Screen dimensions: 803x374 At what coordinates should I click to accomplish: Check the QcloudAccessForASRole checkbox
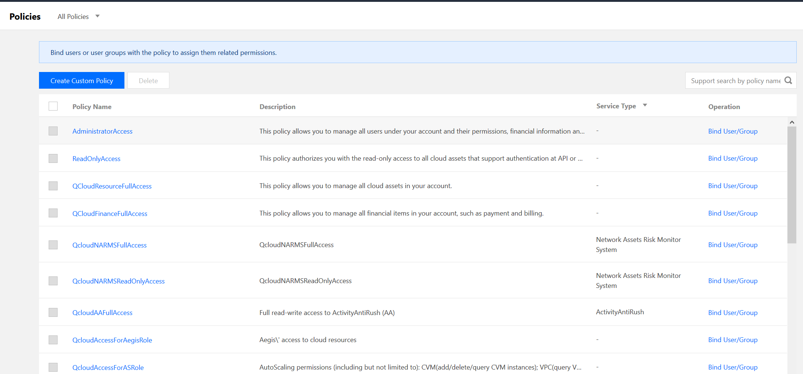pyautogui.click(x=53, y=367)
